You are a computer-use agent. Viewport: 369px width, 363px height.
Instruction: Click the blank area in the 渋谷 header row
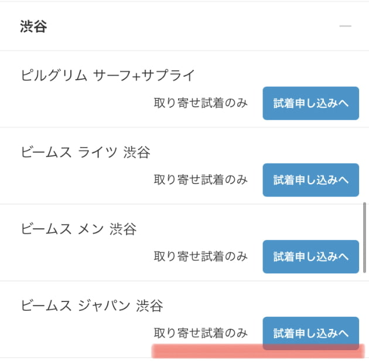(x=188, y=26)
